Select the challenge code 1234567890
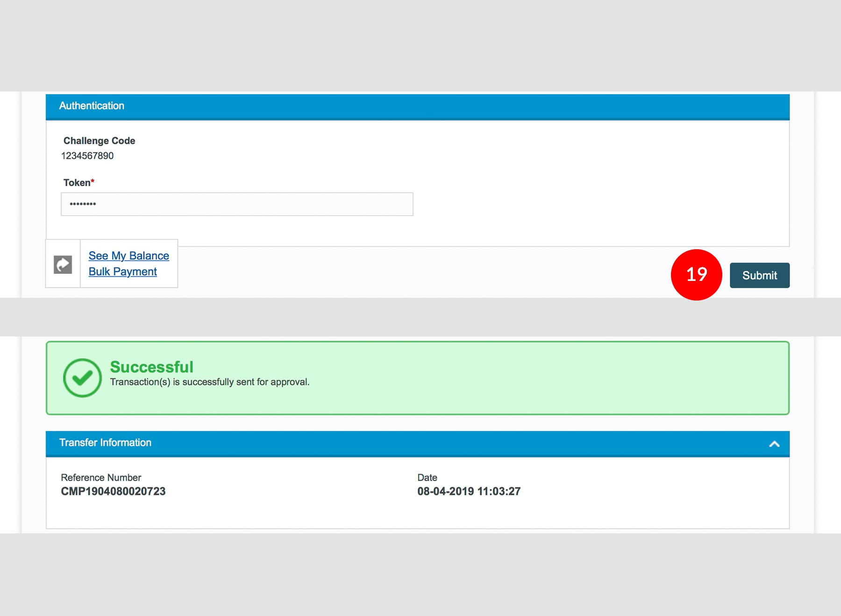This screenshot has width=841, height=616. pyautogui.click(x=87, y=156)
